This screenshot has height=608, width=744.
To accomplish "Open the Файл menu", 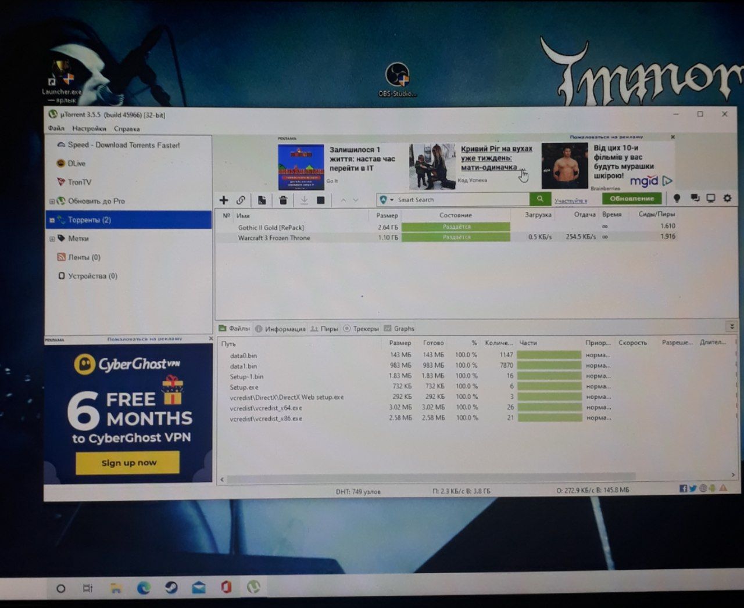I will pos(56,128).
